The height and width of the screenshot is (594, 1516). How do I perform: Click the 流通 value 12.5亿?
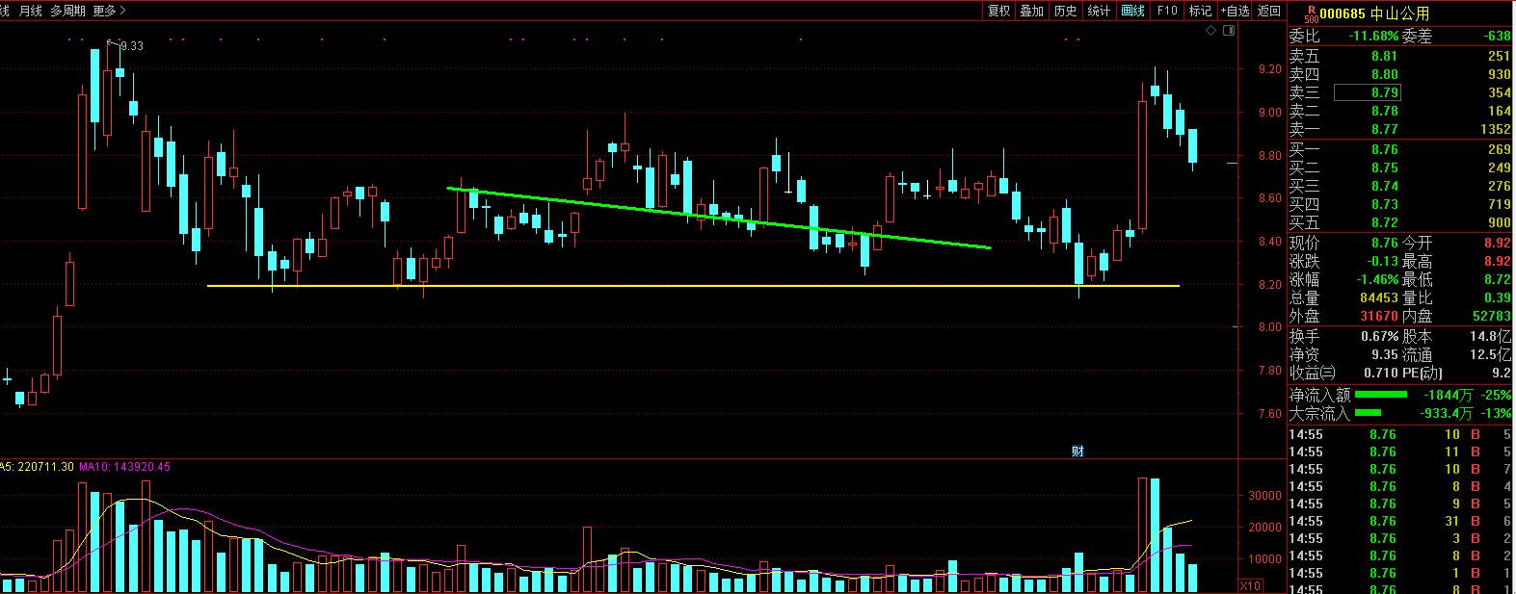(x=1492, y=354)
